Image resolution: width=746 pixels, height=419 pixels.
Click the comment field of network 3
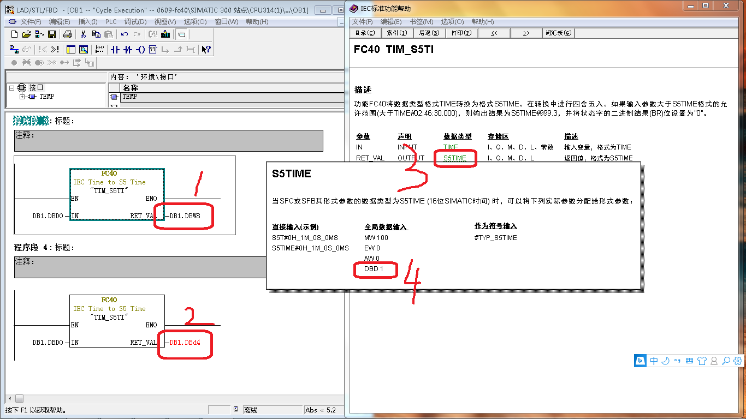(169, 140)
